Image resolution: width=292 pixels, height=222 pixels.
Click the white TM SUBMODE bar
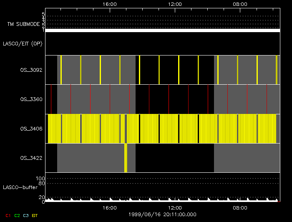[x=162, y=30]
